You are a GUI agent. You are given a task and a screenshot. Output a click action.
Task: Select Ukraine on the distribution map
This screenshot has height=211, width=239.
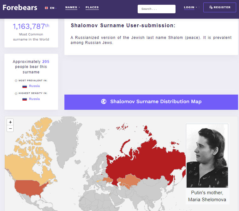(108, 180)
